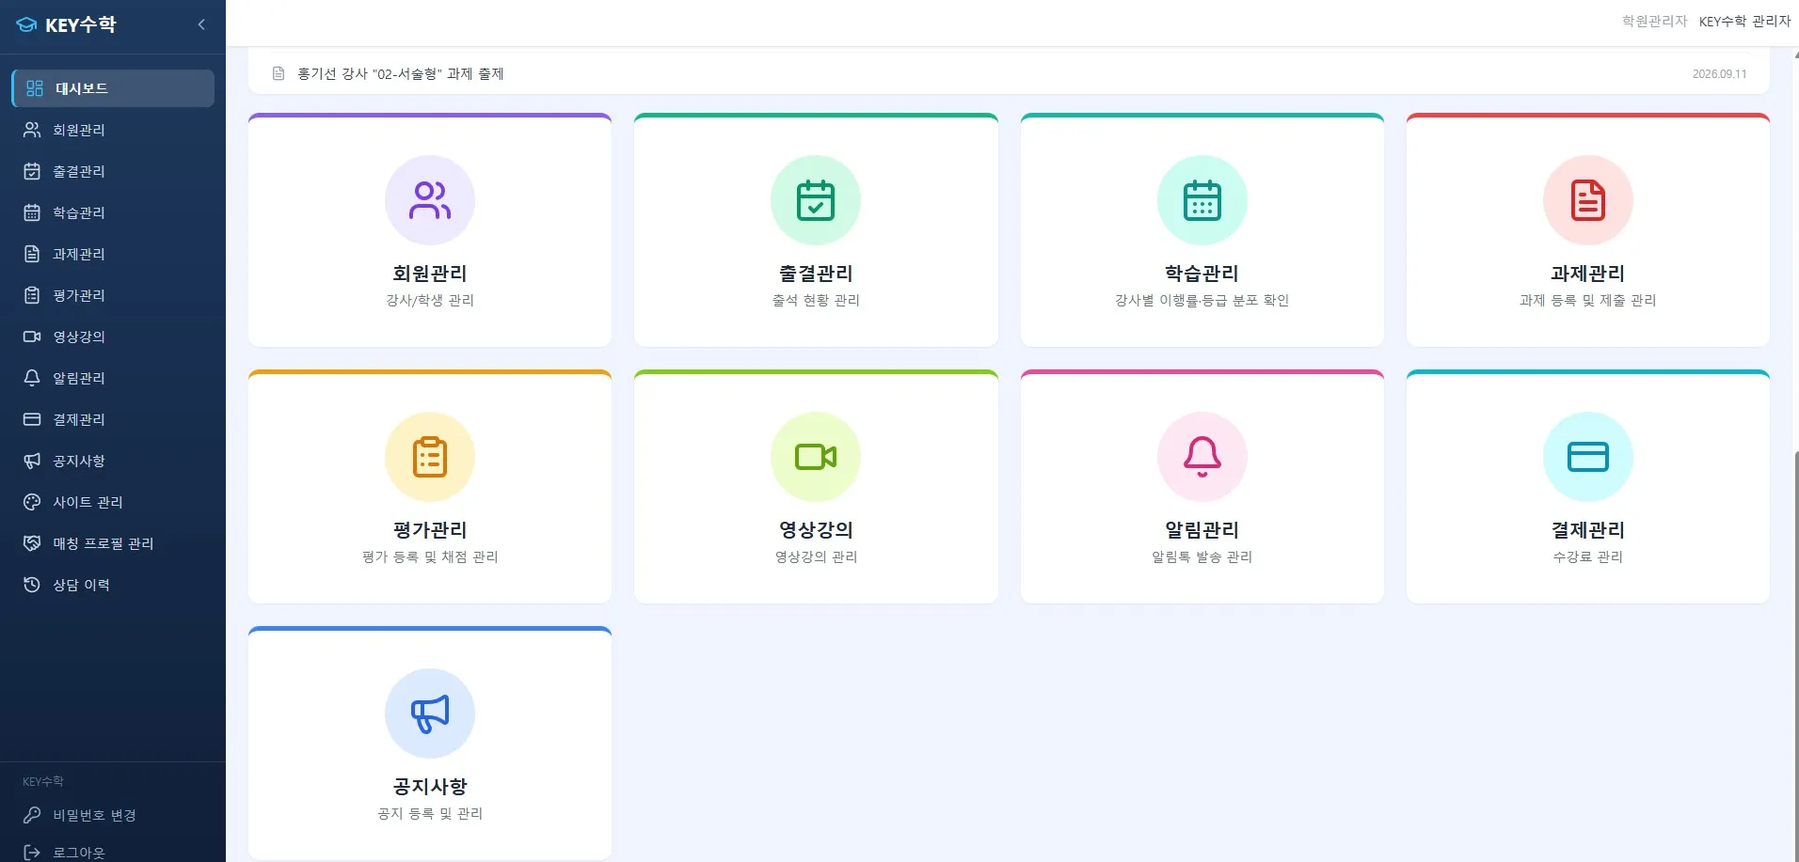Screen dimensions: 1799x862
Task: Click the 학원관리자 role label
Action: pos(1654,21)
